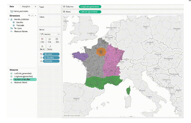This screenshot has height=123, width=191.
Task: Open the Detail marks card button
Action: [42, 47]
